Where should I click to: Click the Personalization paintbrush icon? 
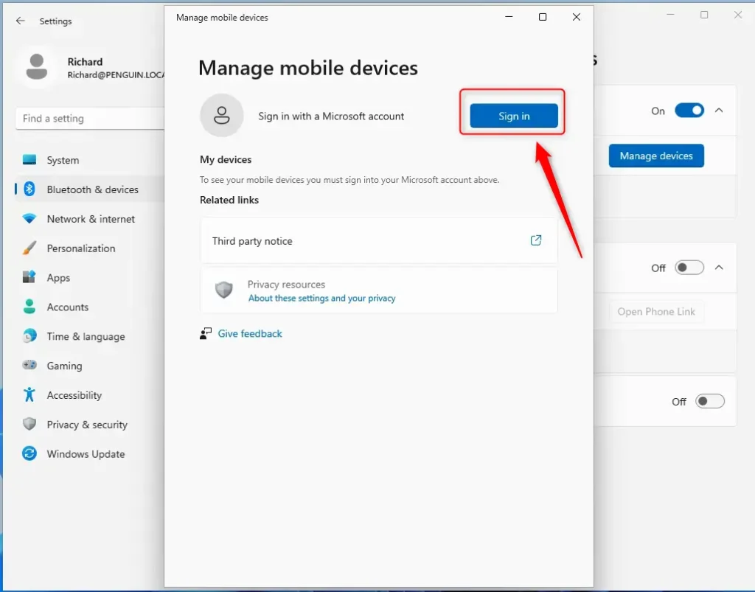tap(29, 248)
